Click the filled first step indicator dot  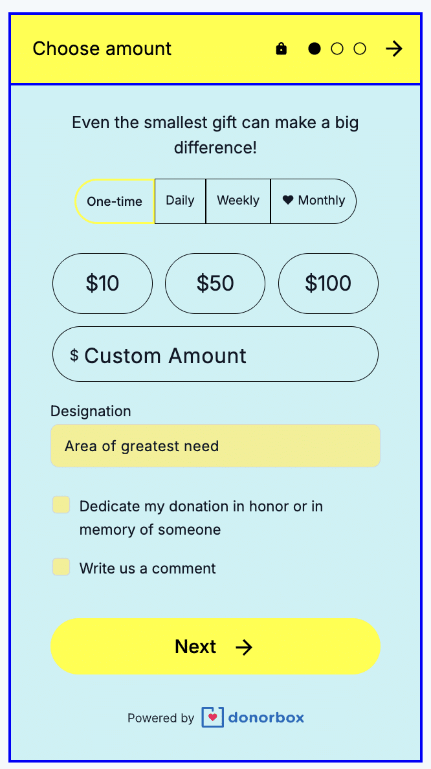pyautogui.click(x=315, y=49)
